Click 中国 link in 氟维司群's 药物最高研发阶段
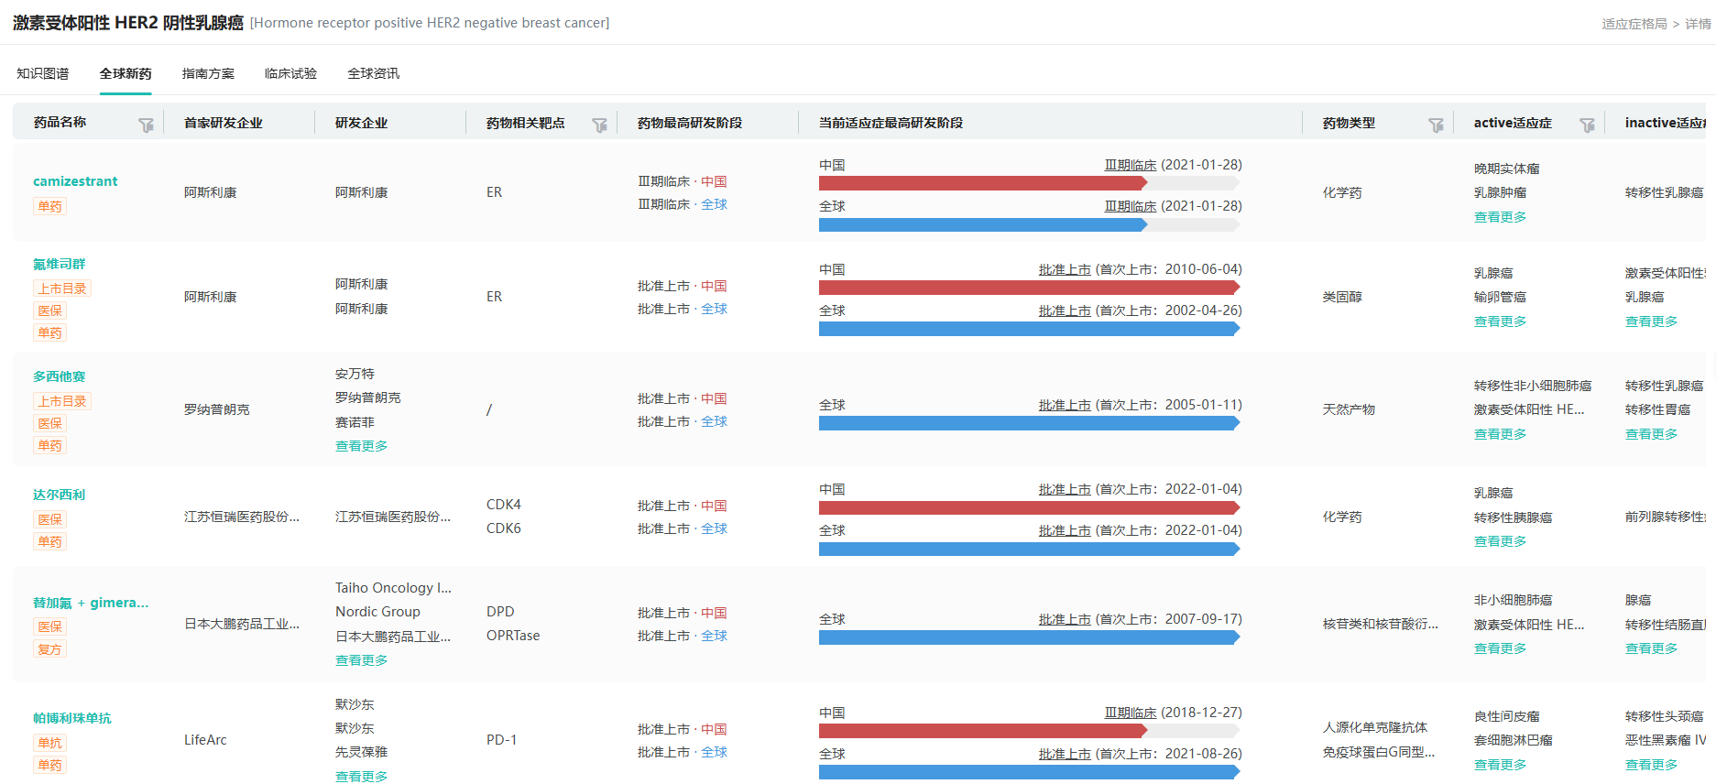1716x784 pixels. (714, 286)
